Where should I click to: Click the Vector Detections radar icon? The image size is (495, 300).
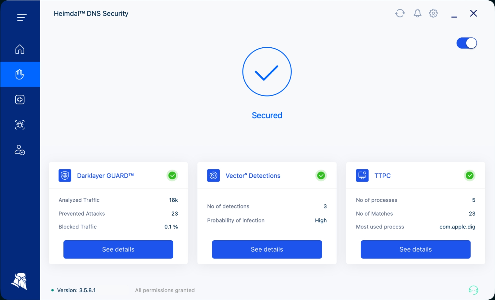pyautogui.click(x=214, y=176)
